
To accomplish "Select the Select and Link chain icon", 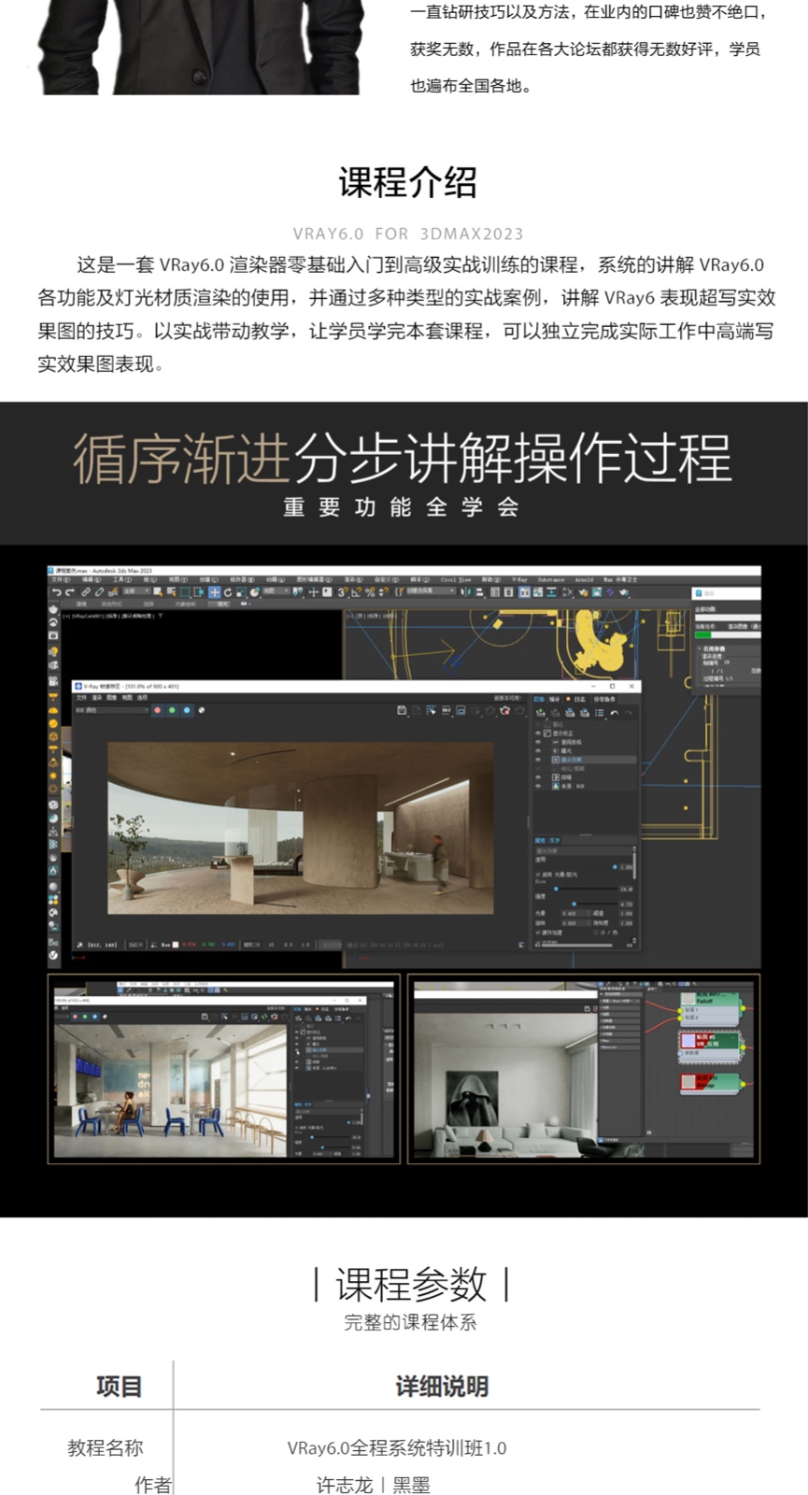I will [86, 592].
